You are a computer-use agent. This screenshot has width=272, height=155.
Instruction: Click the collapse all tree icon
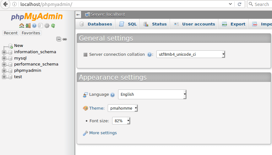59,39
